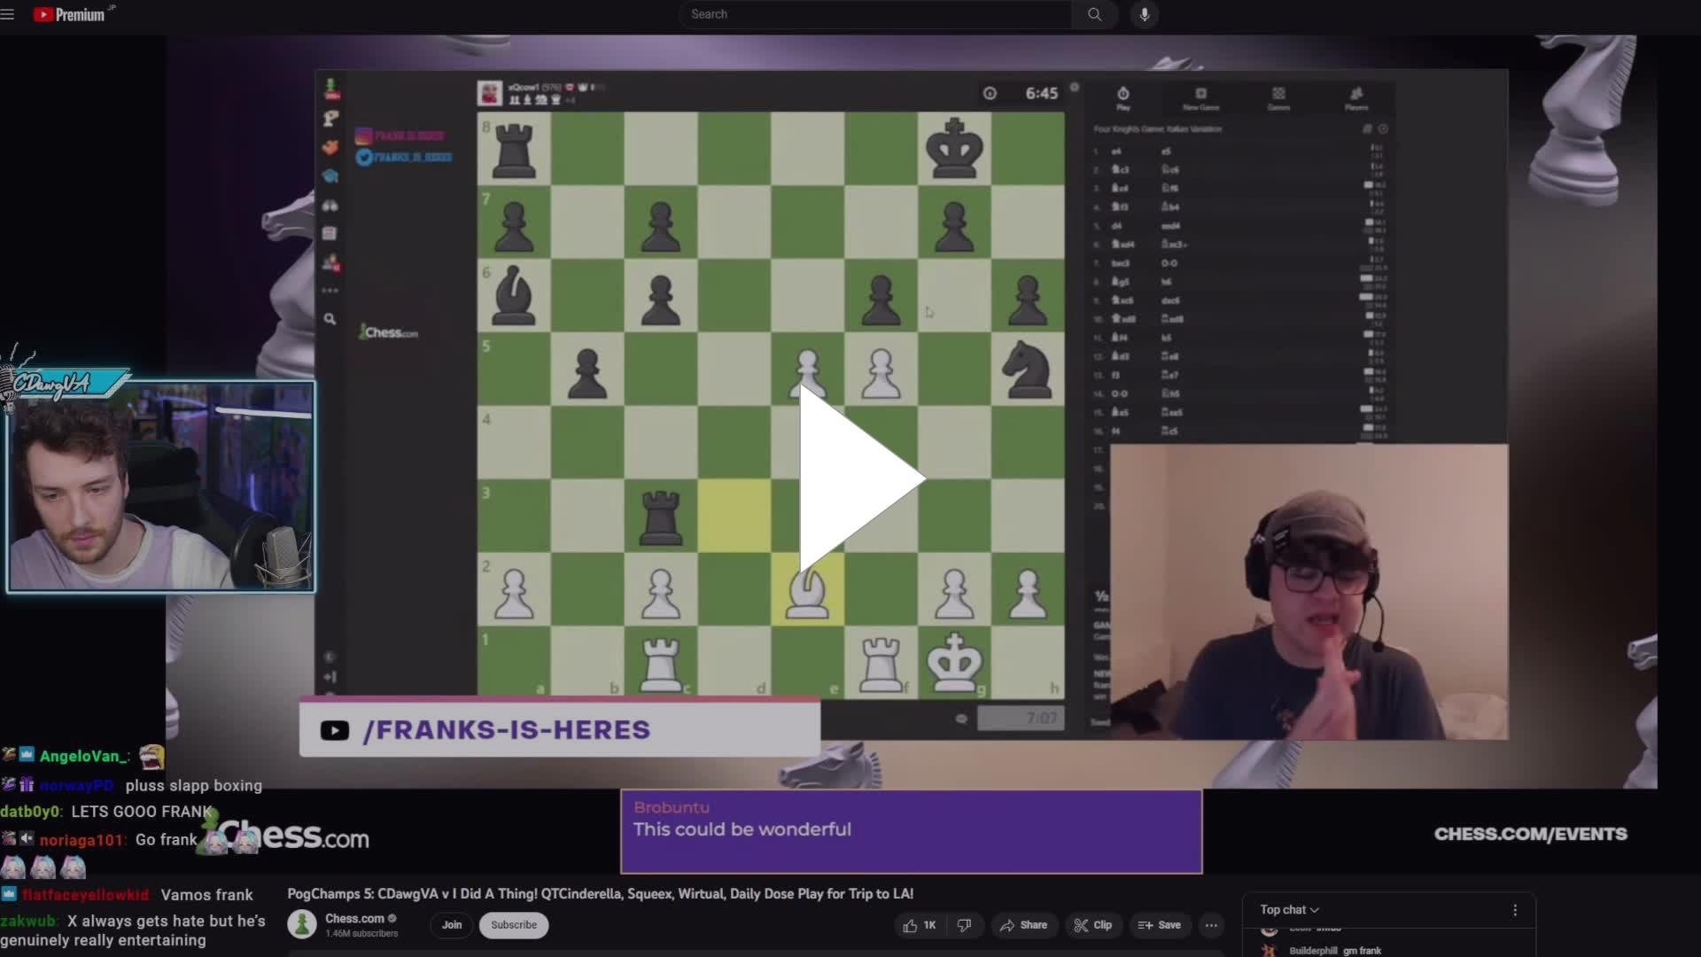Click the verified badge beside Chess.com
The width and height of the screenshot is (1701, 957).
tap(392, 919)
